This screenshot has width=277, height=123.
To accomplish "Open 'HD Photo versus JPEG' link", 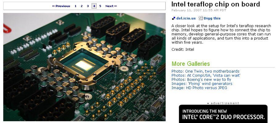I will tap(199, 88).
